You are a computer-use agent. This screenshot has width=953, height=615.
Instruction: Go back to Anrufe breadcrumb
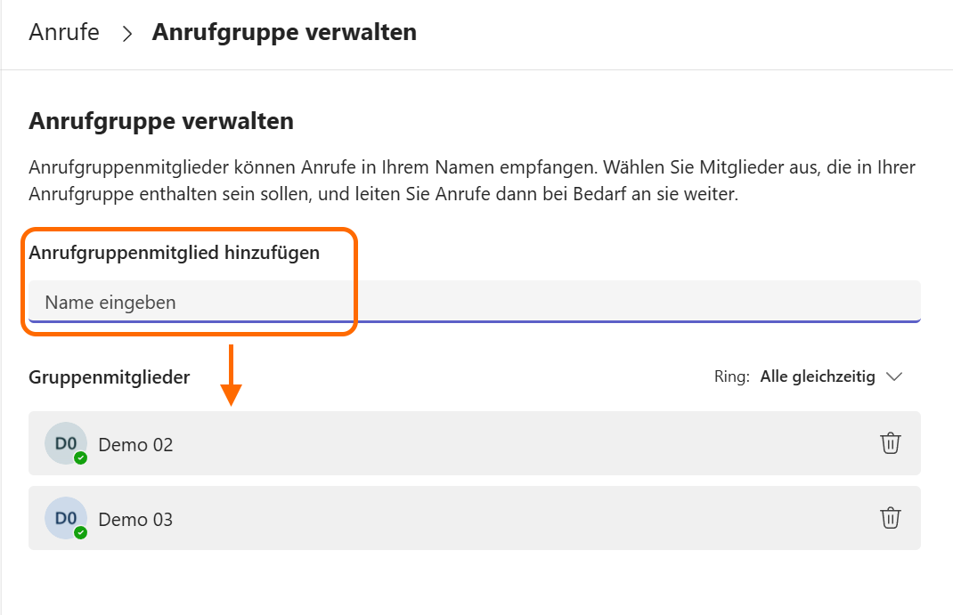(64, 33)
